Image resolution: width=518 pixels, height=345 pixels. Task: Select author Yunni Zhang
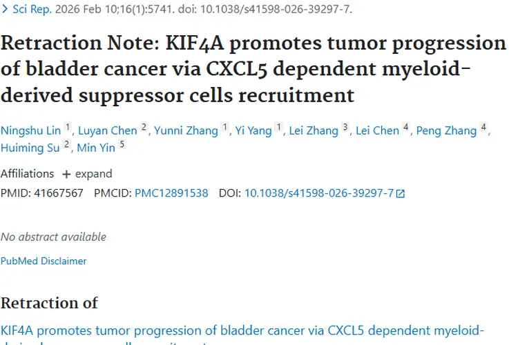(x=186, y=130)
